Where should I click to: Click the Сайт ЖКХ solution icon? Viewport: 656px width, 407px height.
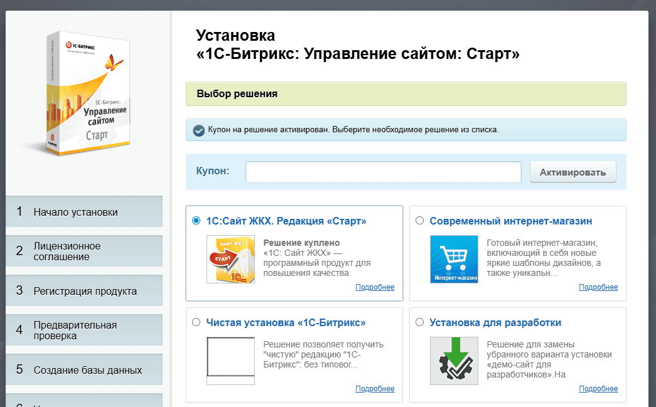[x=230, y=260]
